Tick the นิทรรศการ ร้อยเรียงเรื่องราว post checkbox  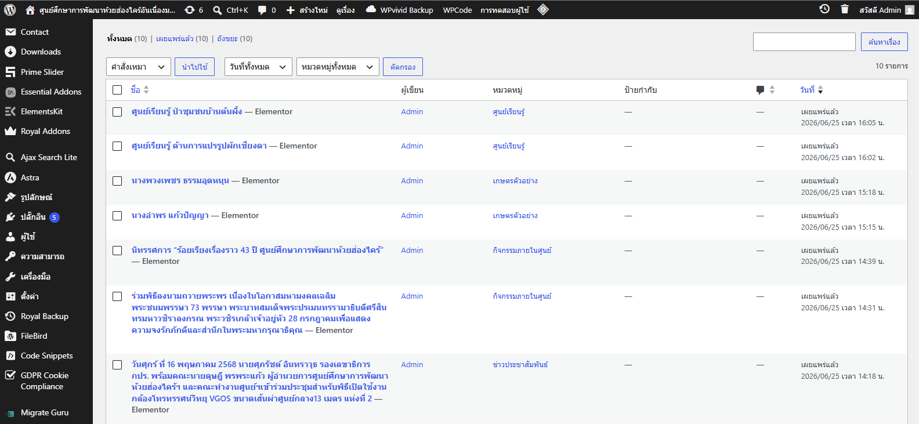tap(117, 251)
